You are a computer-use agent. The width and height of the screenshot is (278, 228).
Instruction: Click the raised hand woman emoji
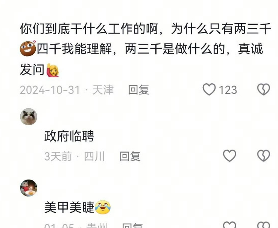point(53,70)
